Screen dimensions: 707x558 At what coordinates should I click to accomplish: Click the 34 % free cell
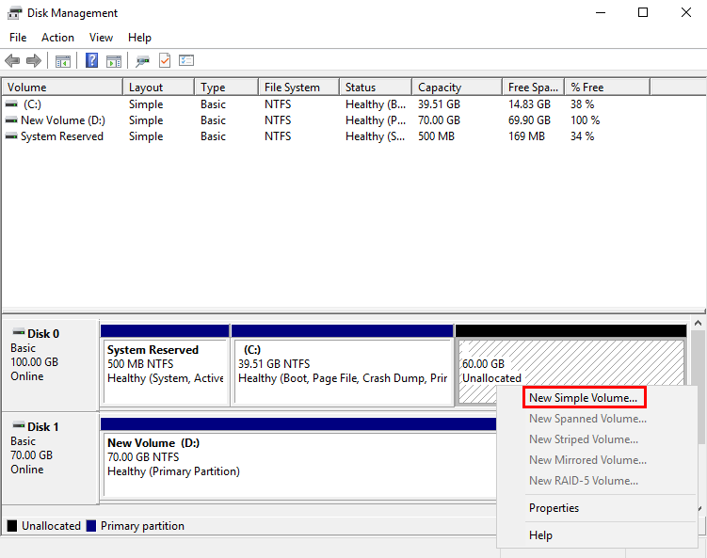pyautogui.click(x=582, y=136)
